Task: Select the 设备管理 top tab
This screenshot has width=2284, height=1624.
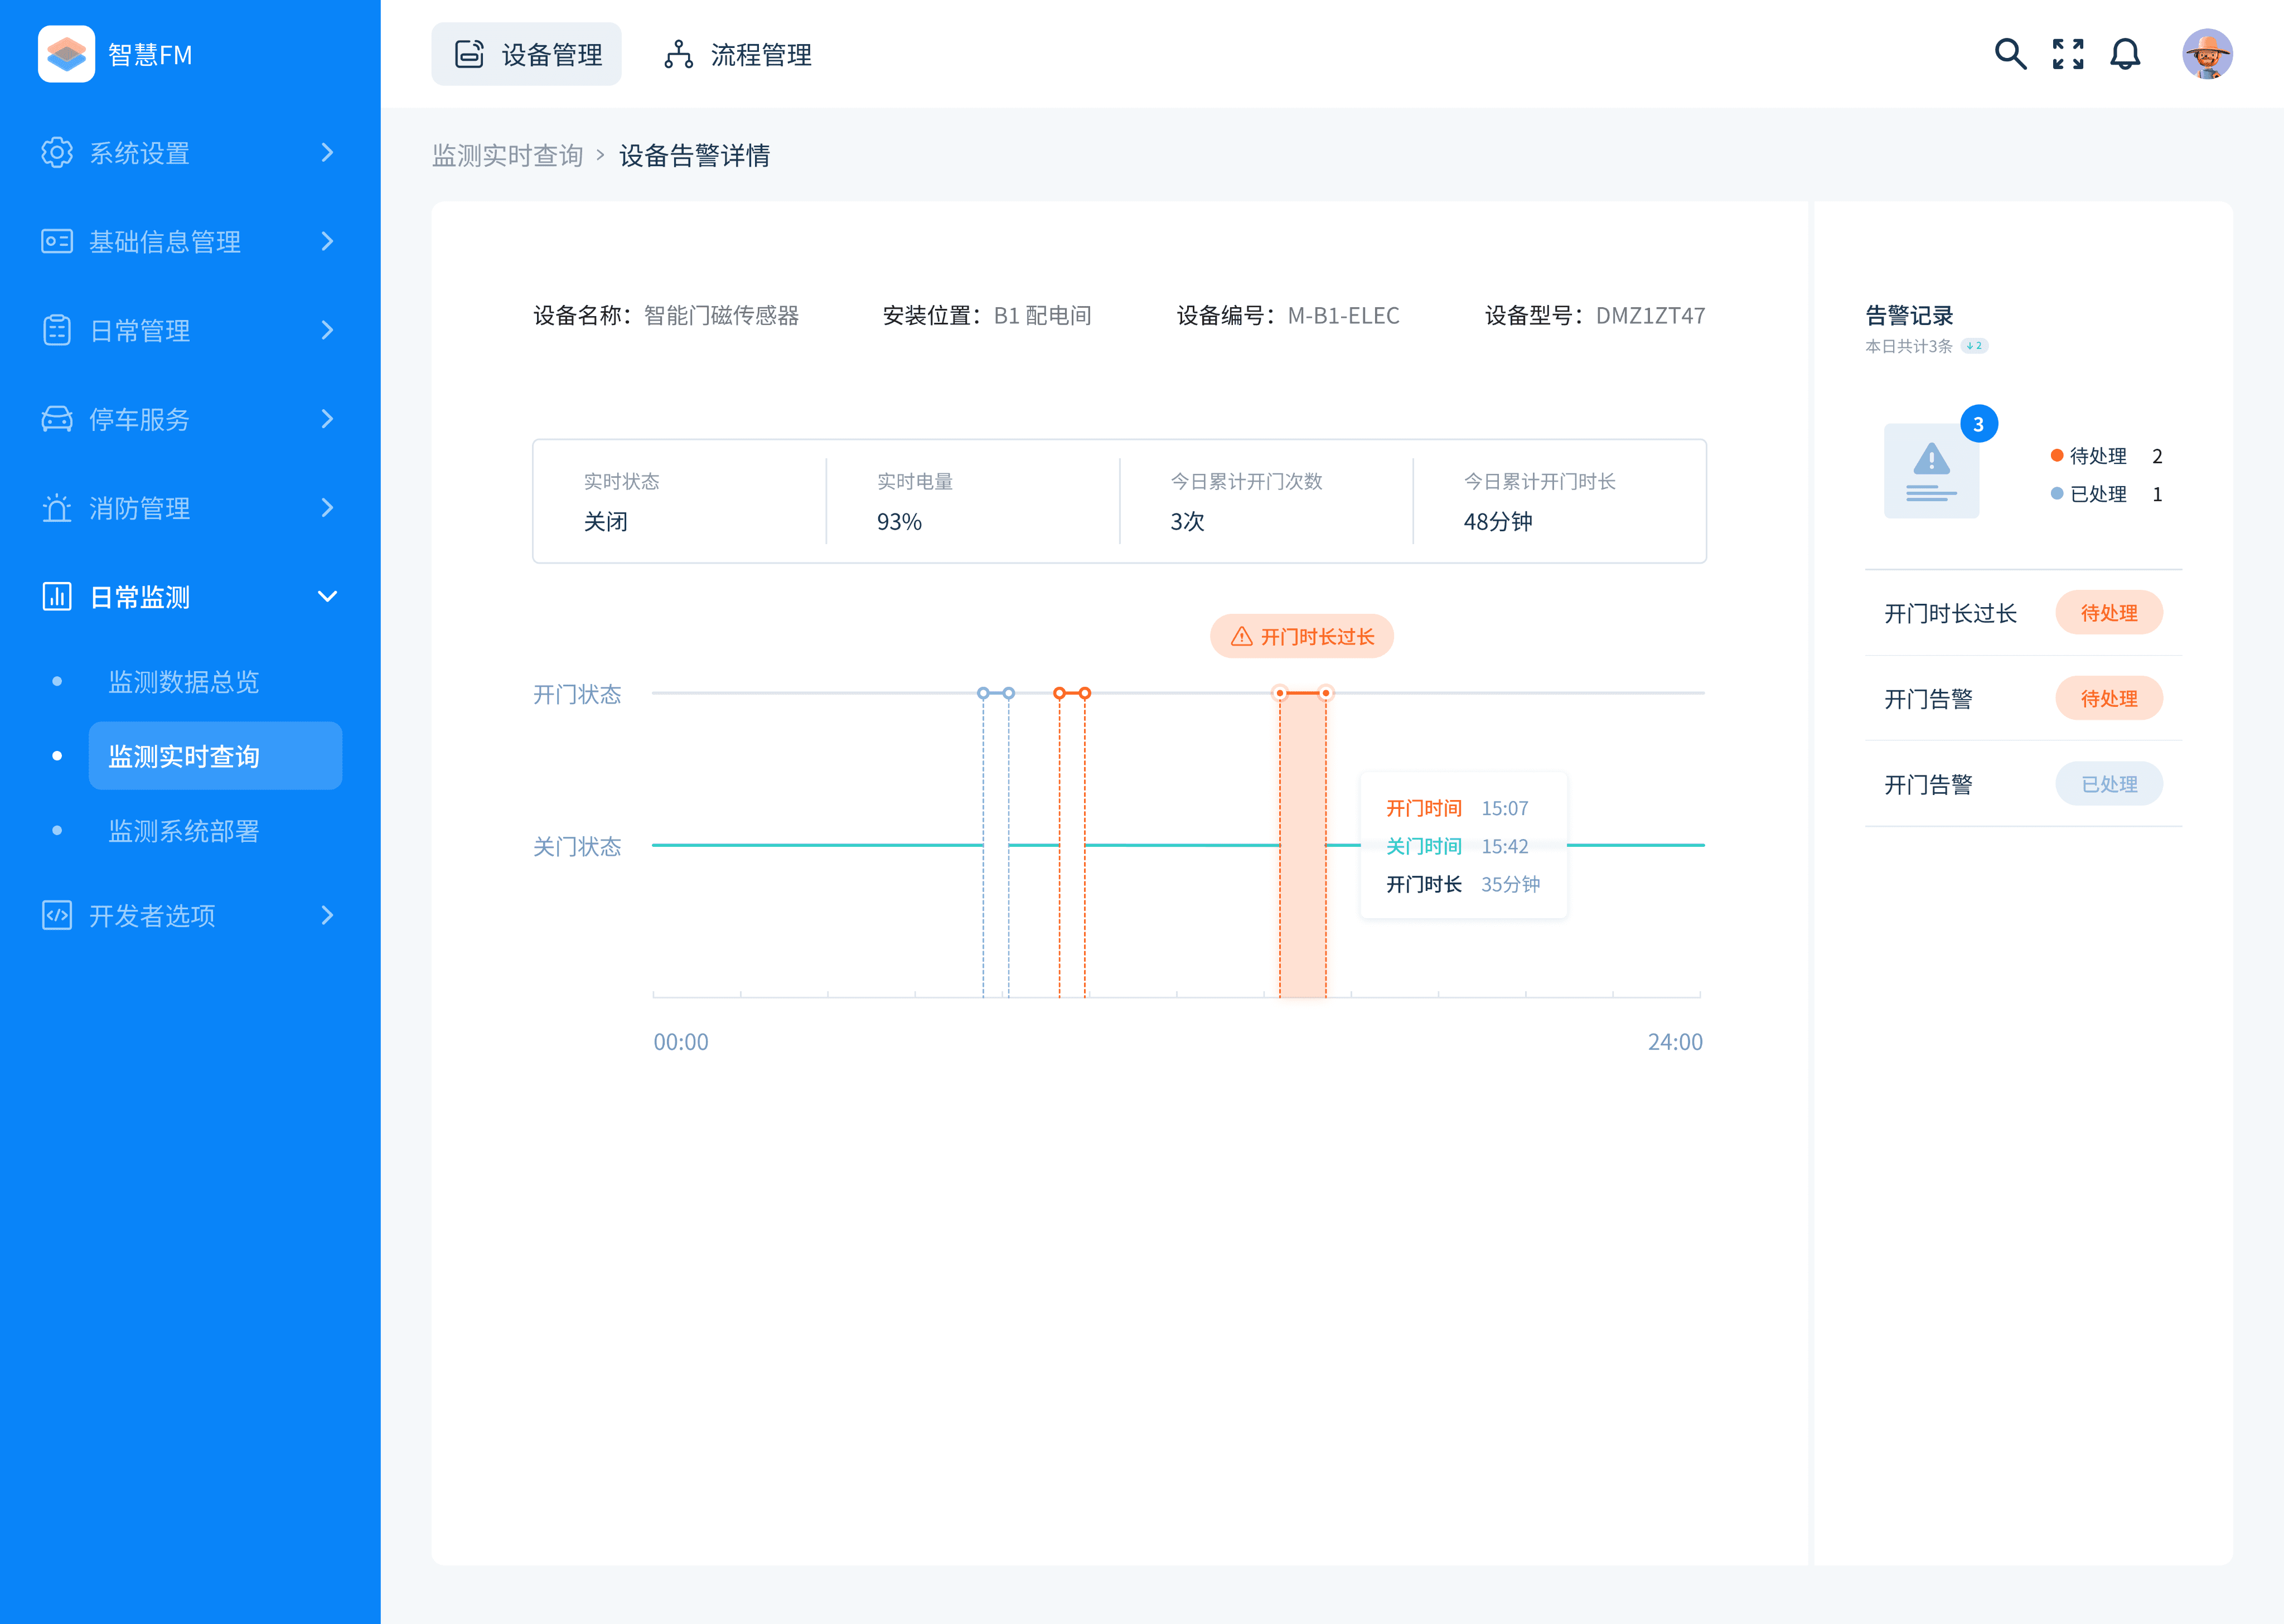Action: coord(527,54)
